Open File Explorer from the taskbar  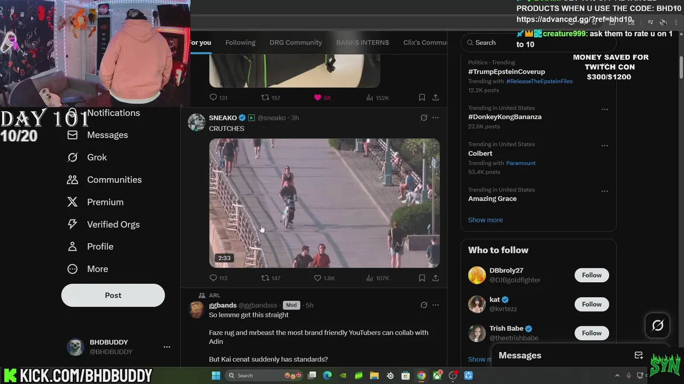click(374, 375)
